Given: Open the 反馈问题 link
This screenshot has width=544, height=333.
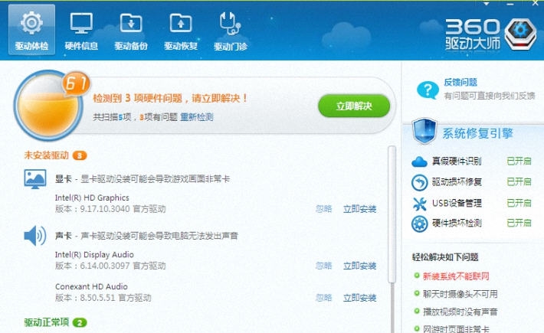Looking at the screenshot, I should (x=460, y=82).
